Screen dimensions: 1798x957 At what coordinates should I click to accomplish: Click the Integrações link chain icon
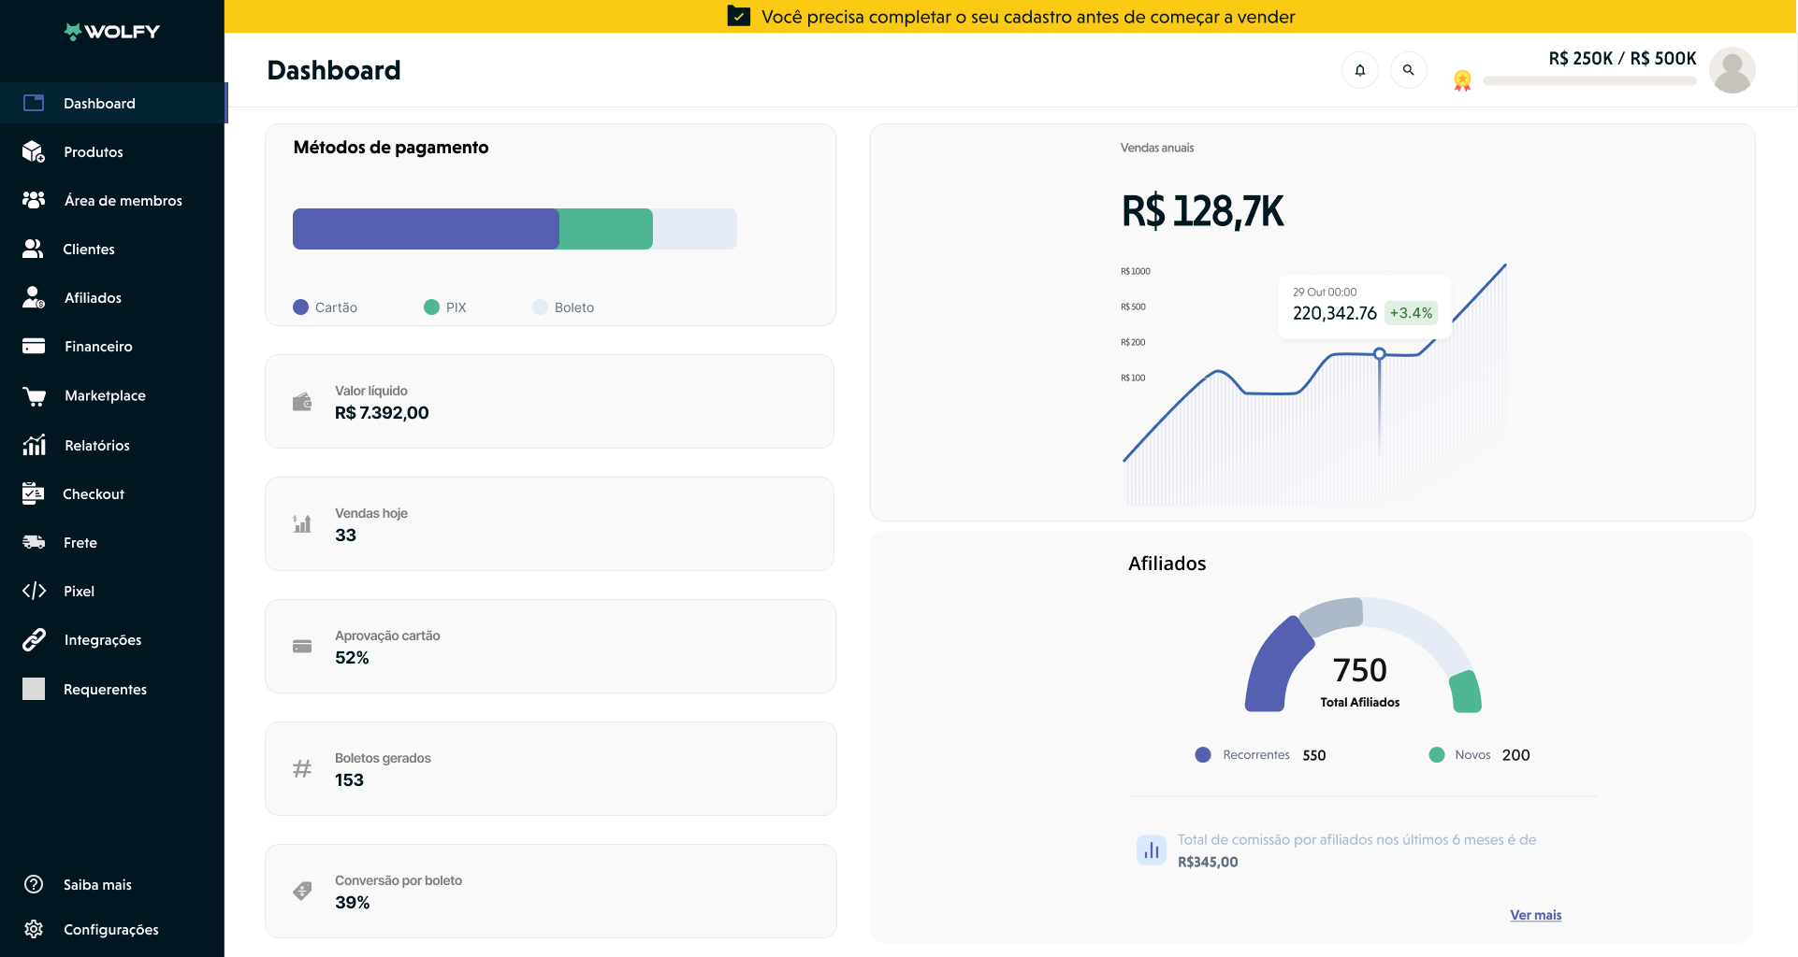(x=34, y=640)
